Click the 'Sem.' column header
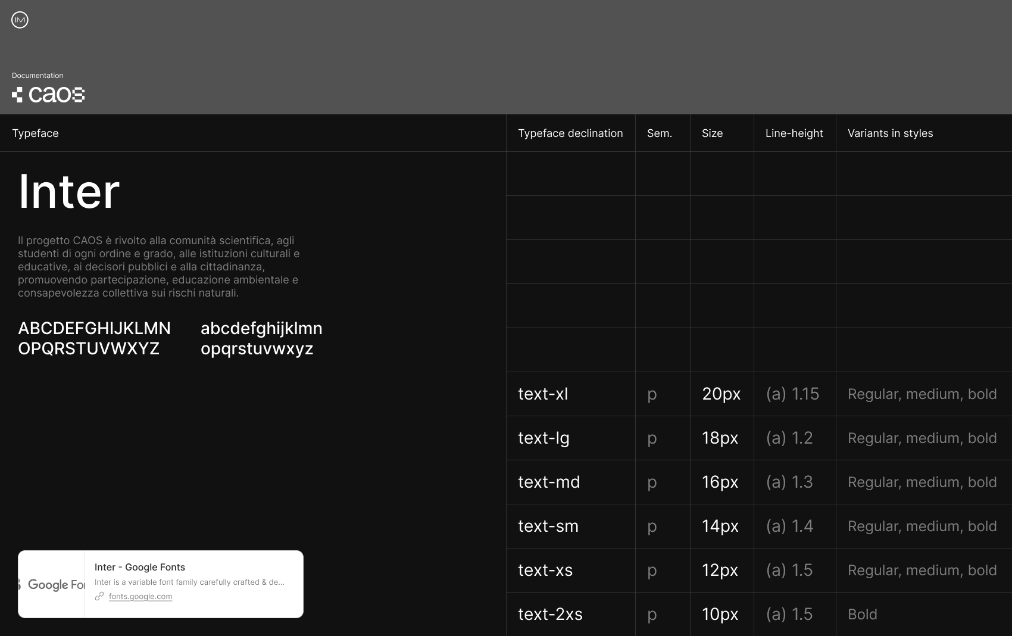This screenshot has height=636, width=1012. coord(660,133)
